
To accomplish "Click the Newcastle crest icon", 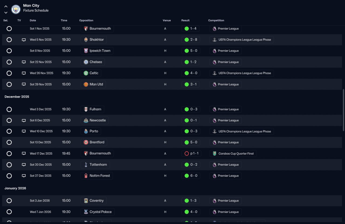I will click(x=86, y=120).
